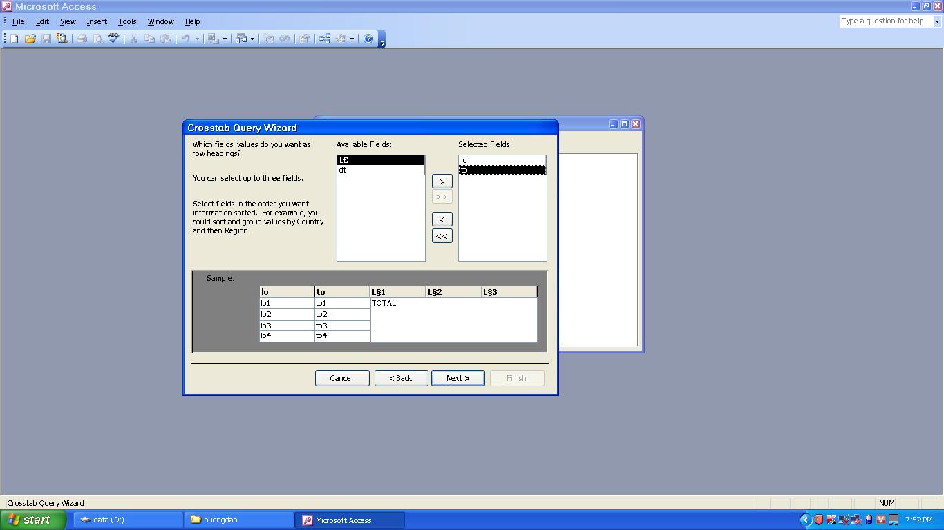Click Microsoft Access taskbar button
Screen dimensions: 944x530
coord(350,520)
